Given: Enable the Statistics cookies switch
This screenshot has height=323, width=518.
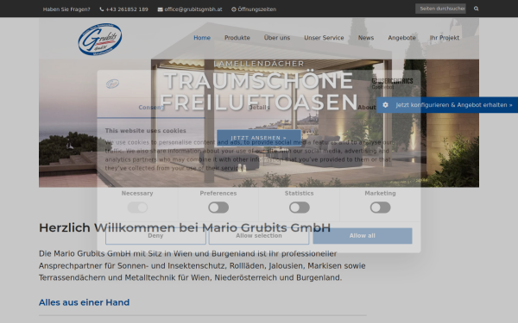Looking at the screenshot, I should [x=300, y=208].
